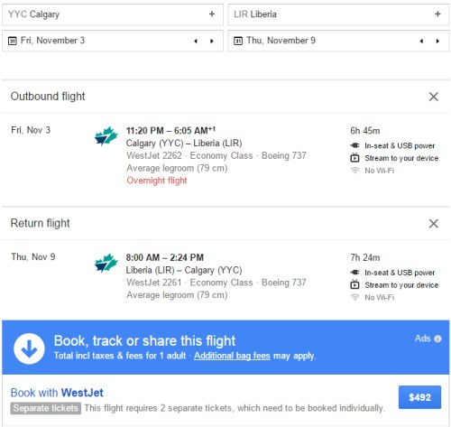Click the Separate tickets label badge
This screenshot has width=451, height=427.
tap(45, 408)
